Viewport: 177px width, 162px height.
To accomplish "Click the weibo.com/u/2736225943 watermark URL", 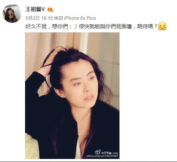I will pos(102,156).
